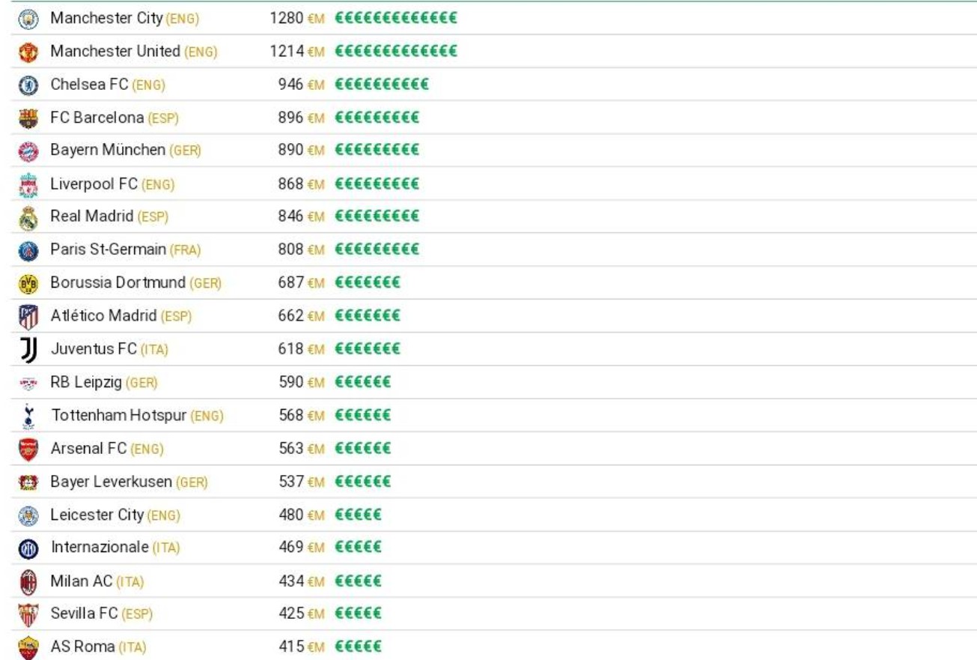The image size is (977, 660).
Task: Click the Manchester City club crest
Action: pos(28,19)
